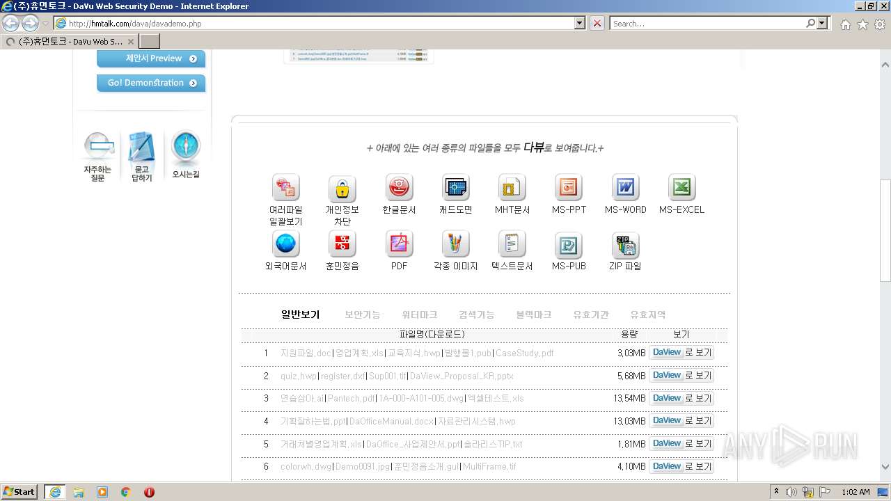Open the 캐드도면 icon

pyautogui.click(x=455, y=187)
